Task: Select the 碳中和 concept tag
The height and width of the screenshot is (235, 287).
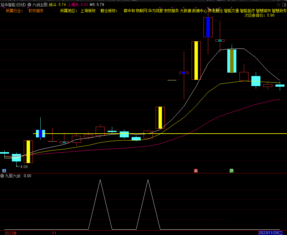Action: 129,11
